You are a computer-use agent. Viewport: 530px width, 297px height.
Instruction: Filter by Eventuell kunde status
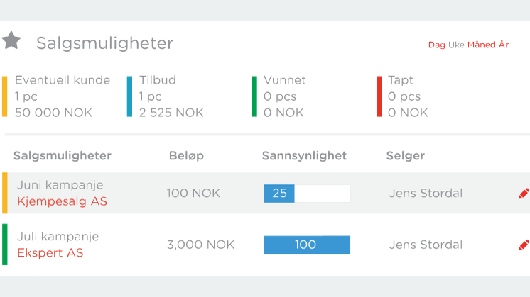pos(56,96)
